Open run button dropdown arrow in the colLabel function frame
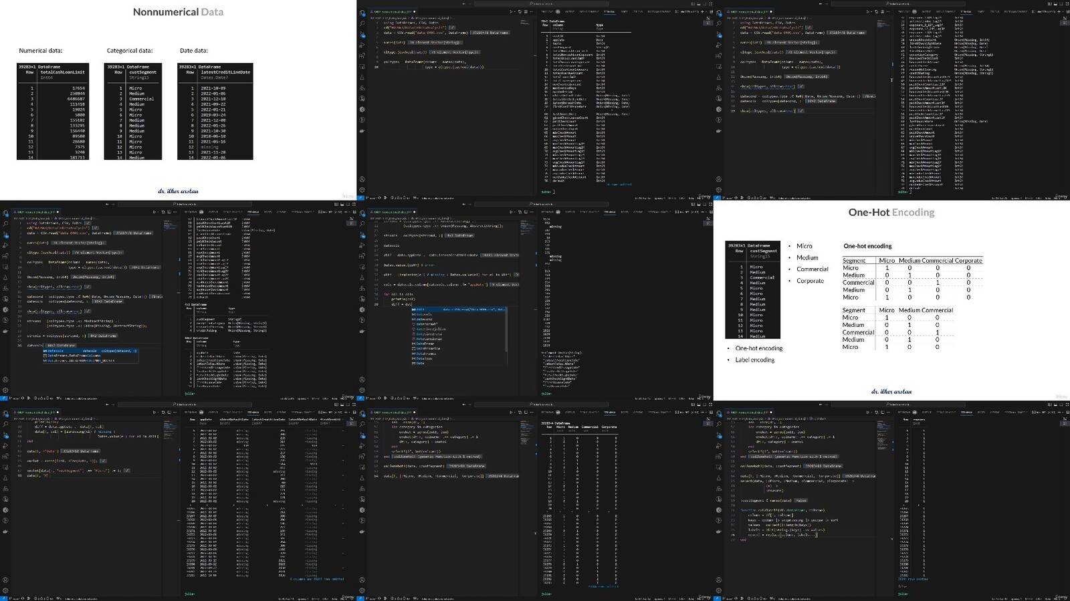Screen dimensions: 1070x601 click(x=873, y=412)
